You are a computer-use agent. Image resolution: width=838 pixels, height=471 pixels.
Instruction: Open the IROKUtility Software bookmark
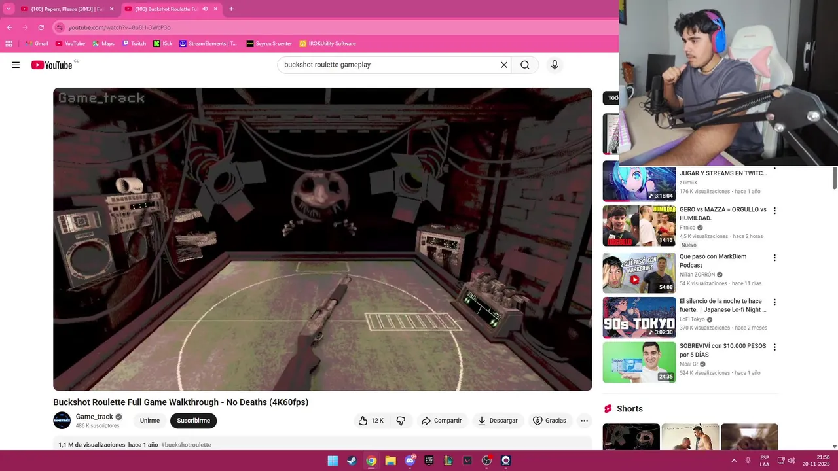click(x=327, y=44)
